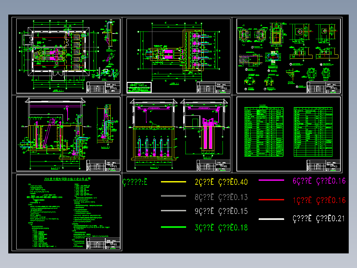This screenshot has width=357, height=268.
Task: Open the pump house floor plan sheet
Action: [68, 56]
